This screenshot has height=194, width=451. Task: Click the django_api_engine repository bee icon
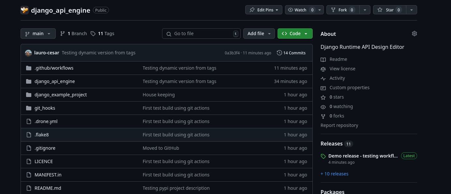pyautogui.click(x=24, y=10)
